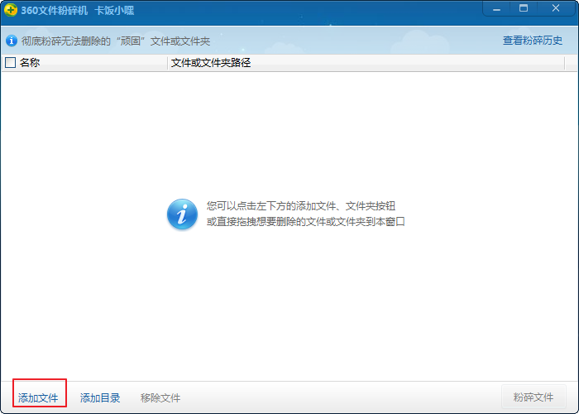
Task: Click the 360 file shredder logo icon
Action: coord(11,10)
